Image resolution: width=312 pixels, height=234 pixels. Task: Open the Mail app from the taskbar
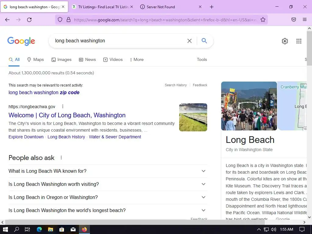[x=73, y=229]
